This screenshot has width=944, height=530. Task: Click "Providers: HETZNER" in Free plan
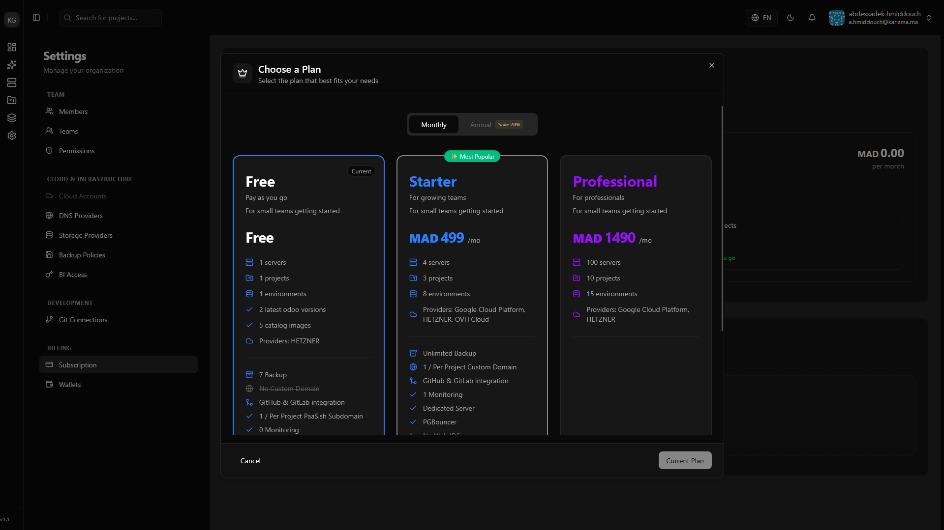pos(289,341)
